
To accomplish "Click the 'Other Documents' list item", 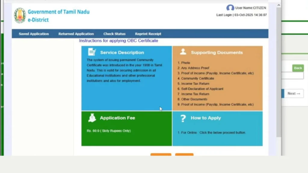I will tap(192, 99).
